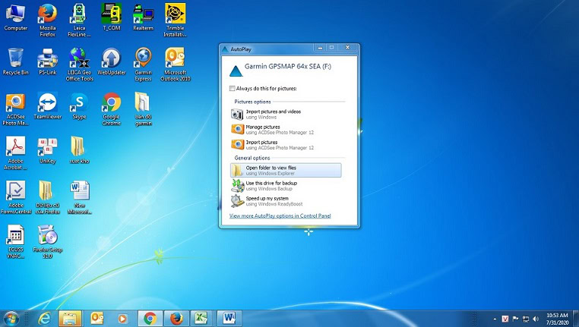Select the Recycle Bin icon

[x=15, y=61]
